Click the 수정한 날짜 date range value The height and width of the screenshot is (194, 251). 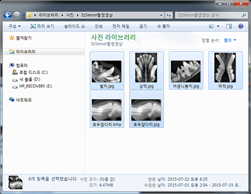coord(204,185)
